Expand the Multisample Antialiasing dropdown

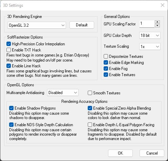click(63, 93)
